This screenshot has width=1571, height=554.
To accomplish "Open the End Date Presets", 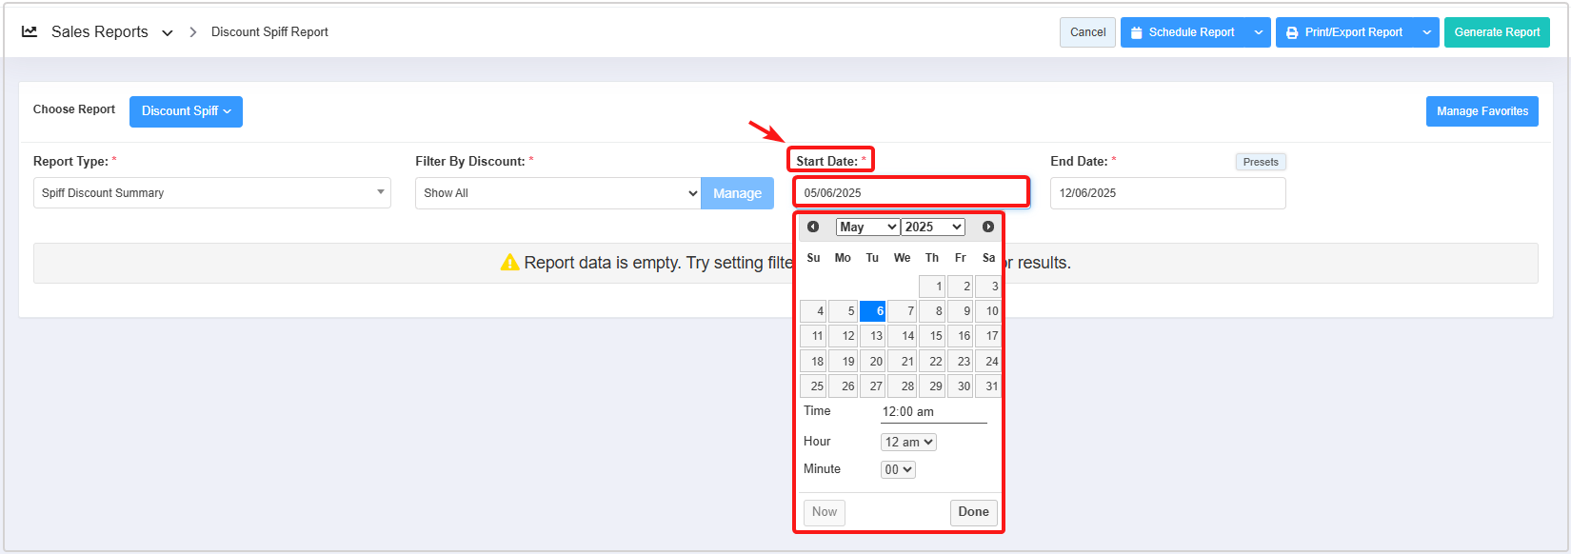I will click(1261, 162).
